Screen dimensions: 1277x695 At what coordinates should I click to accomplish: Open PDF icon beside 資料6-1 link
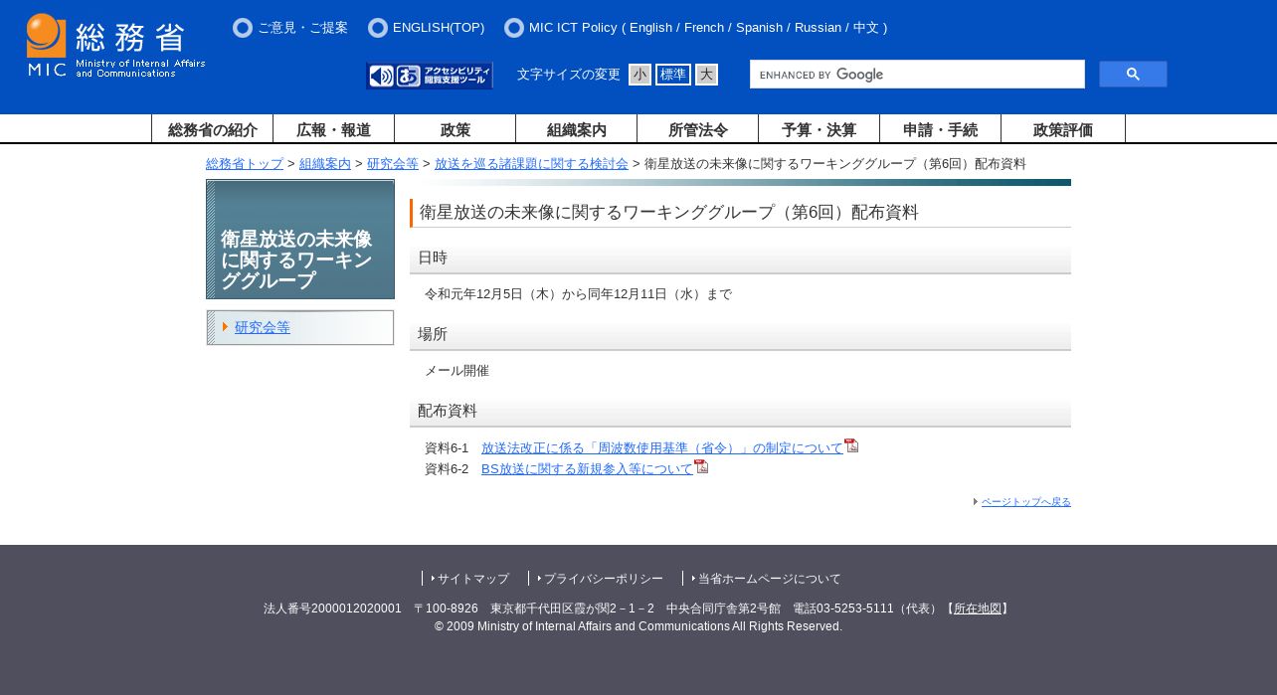pos(851,446)
